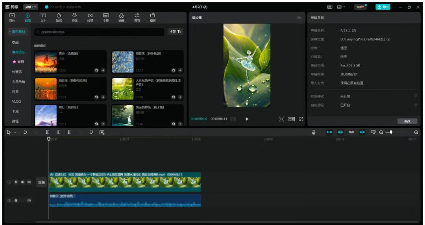The image size is (425, 225).
Task: Select the VLOG music category
Action: click(16, 101)
